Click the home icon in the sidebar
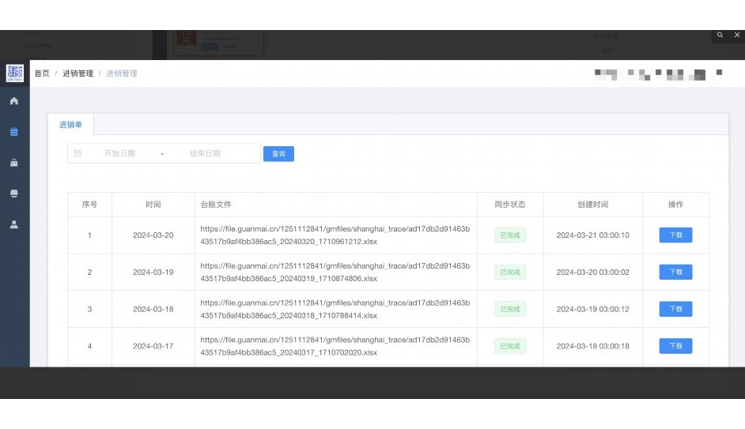745x429 pixels. pos(13,101)
